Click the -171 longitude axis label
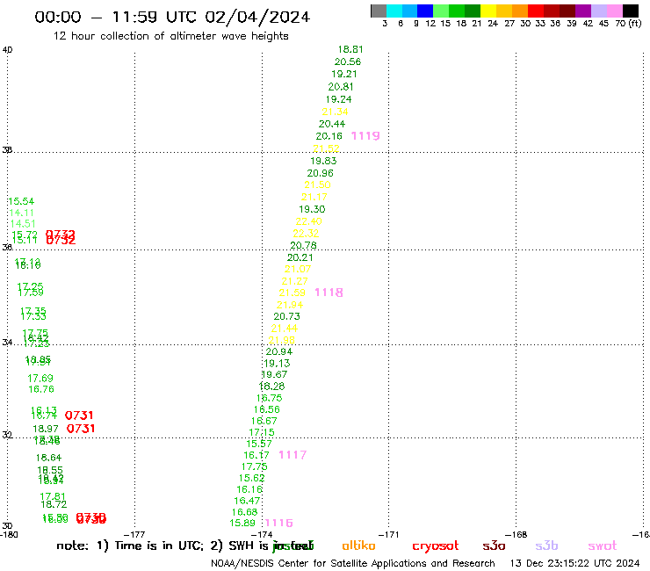Screen dimensions: 650x571 tap(388, 534)
